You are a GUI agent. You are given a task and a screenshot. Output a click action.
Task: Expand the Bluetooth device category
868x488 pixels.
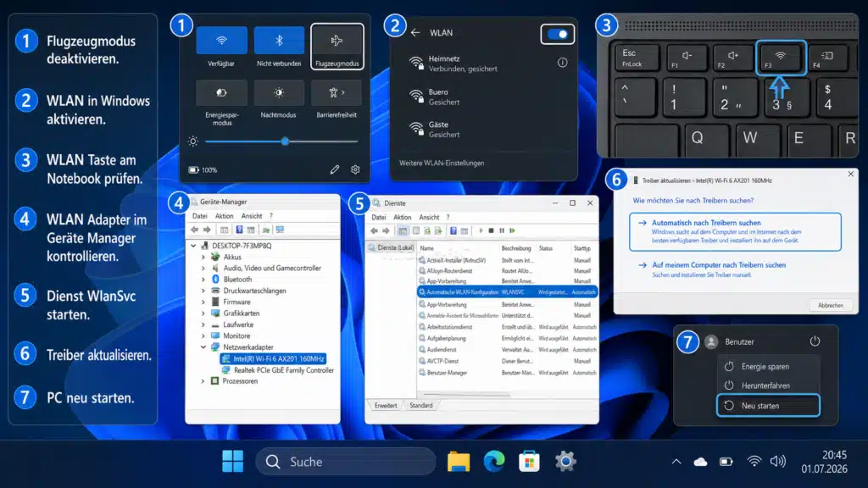203,280
